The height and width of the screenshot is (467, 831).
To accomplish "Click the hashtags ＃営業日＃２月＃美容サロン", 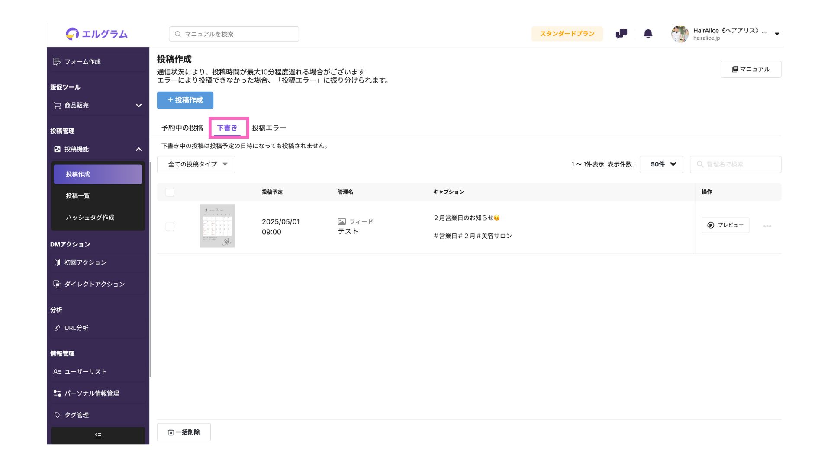I will click(x=473, y=236).
